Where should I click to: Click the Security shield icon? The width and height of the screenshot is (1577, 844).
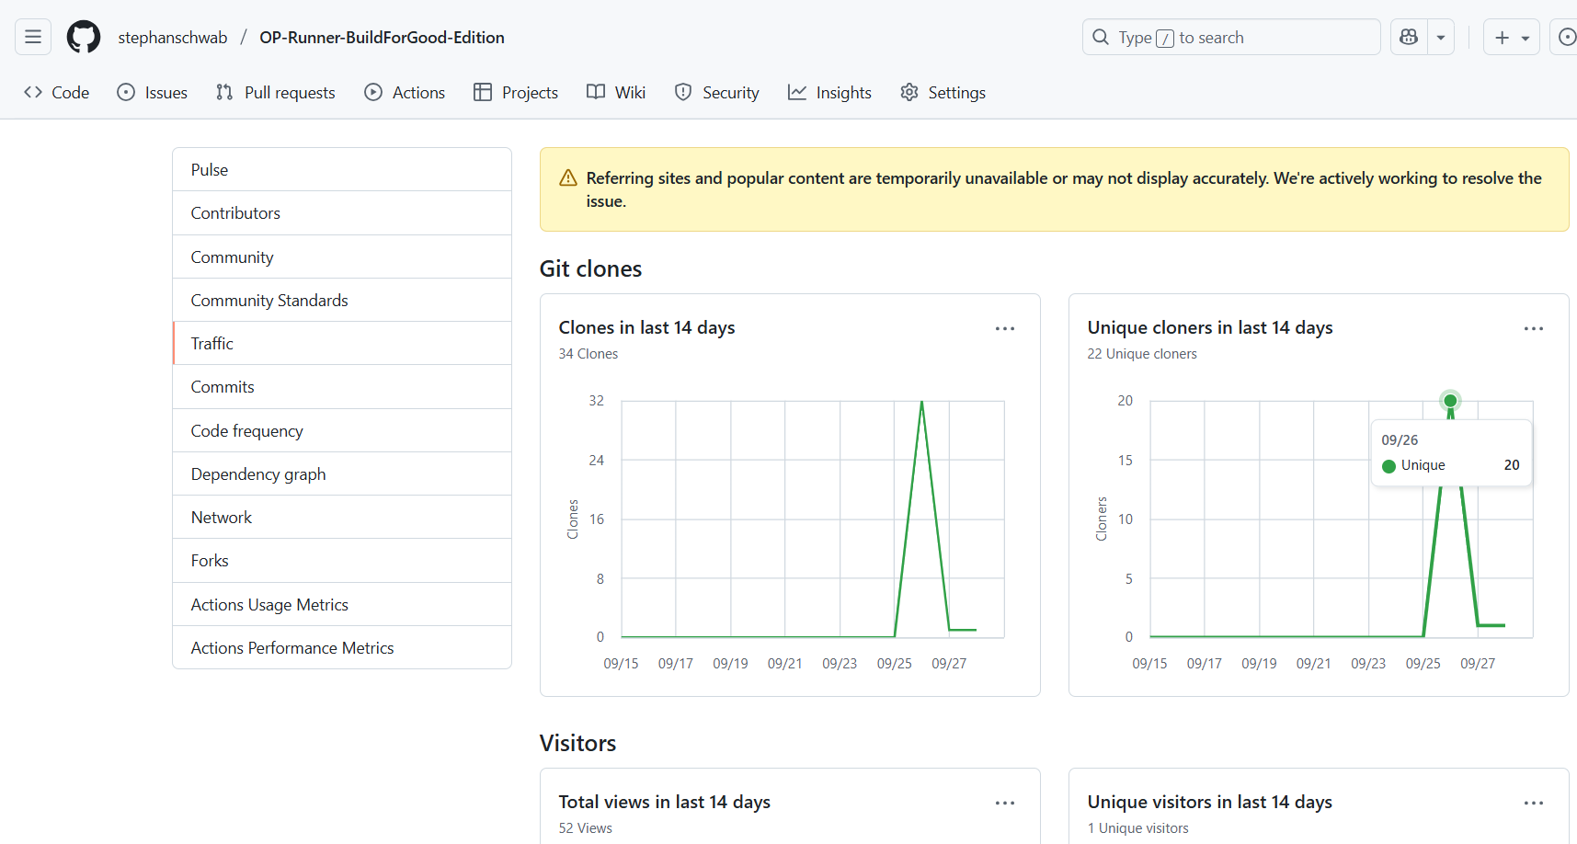(683, 93)
